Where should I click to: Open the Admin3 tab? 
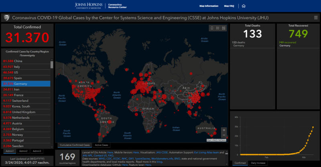37,151
